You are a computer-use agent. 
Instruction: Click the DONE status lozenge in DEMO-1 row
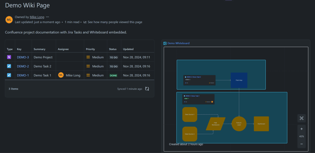pyautogui.click(x=113, y=75)
